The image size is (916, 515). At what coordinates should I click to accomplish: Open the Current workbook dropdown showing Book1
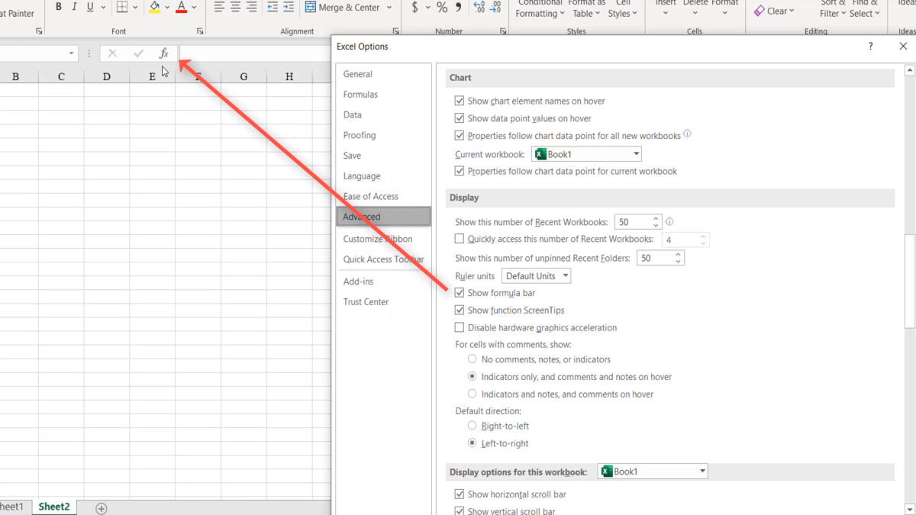(634, 153)
